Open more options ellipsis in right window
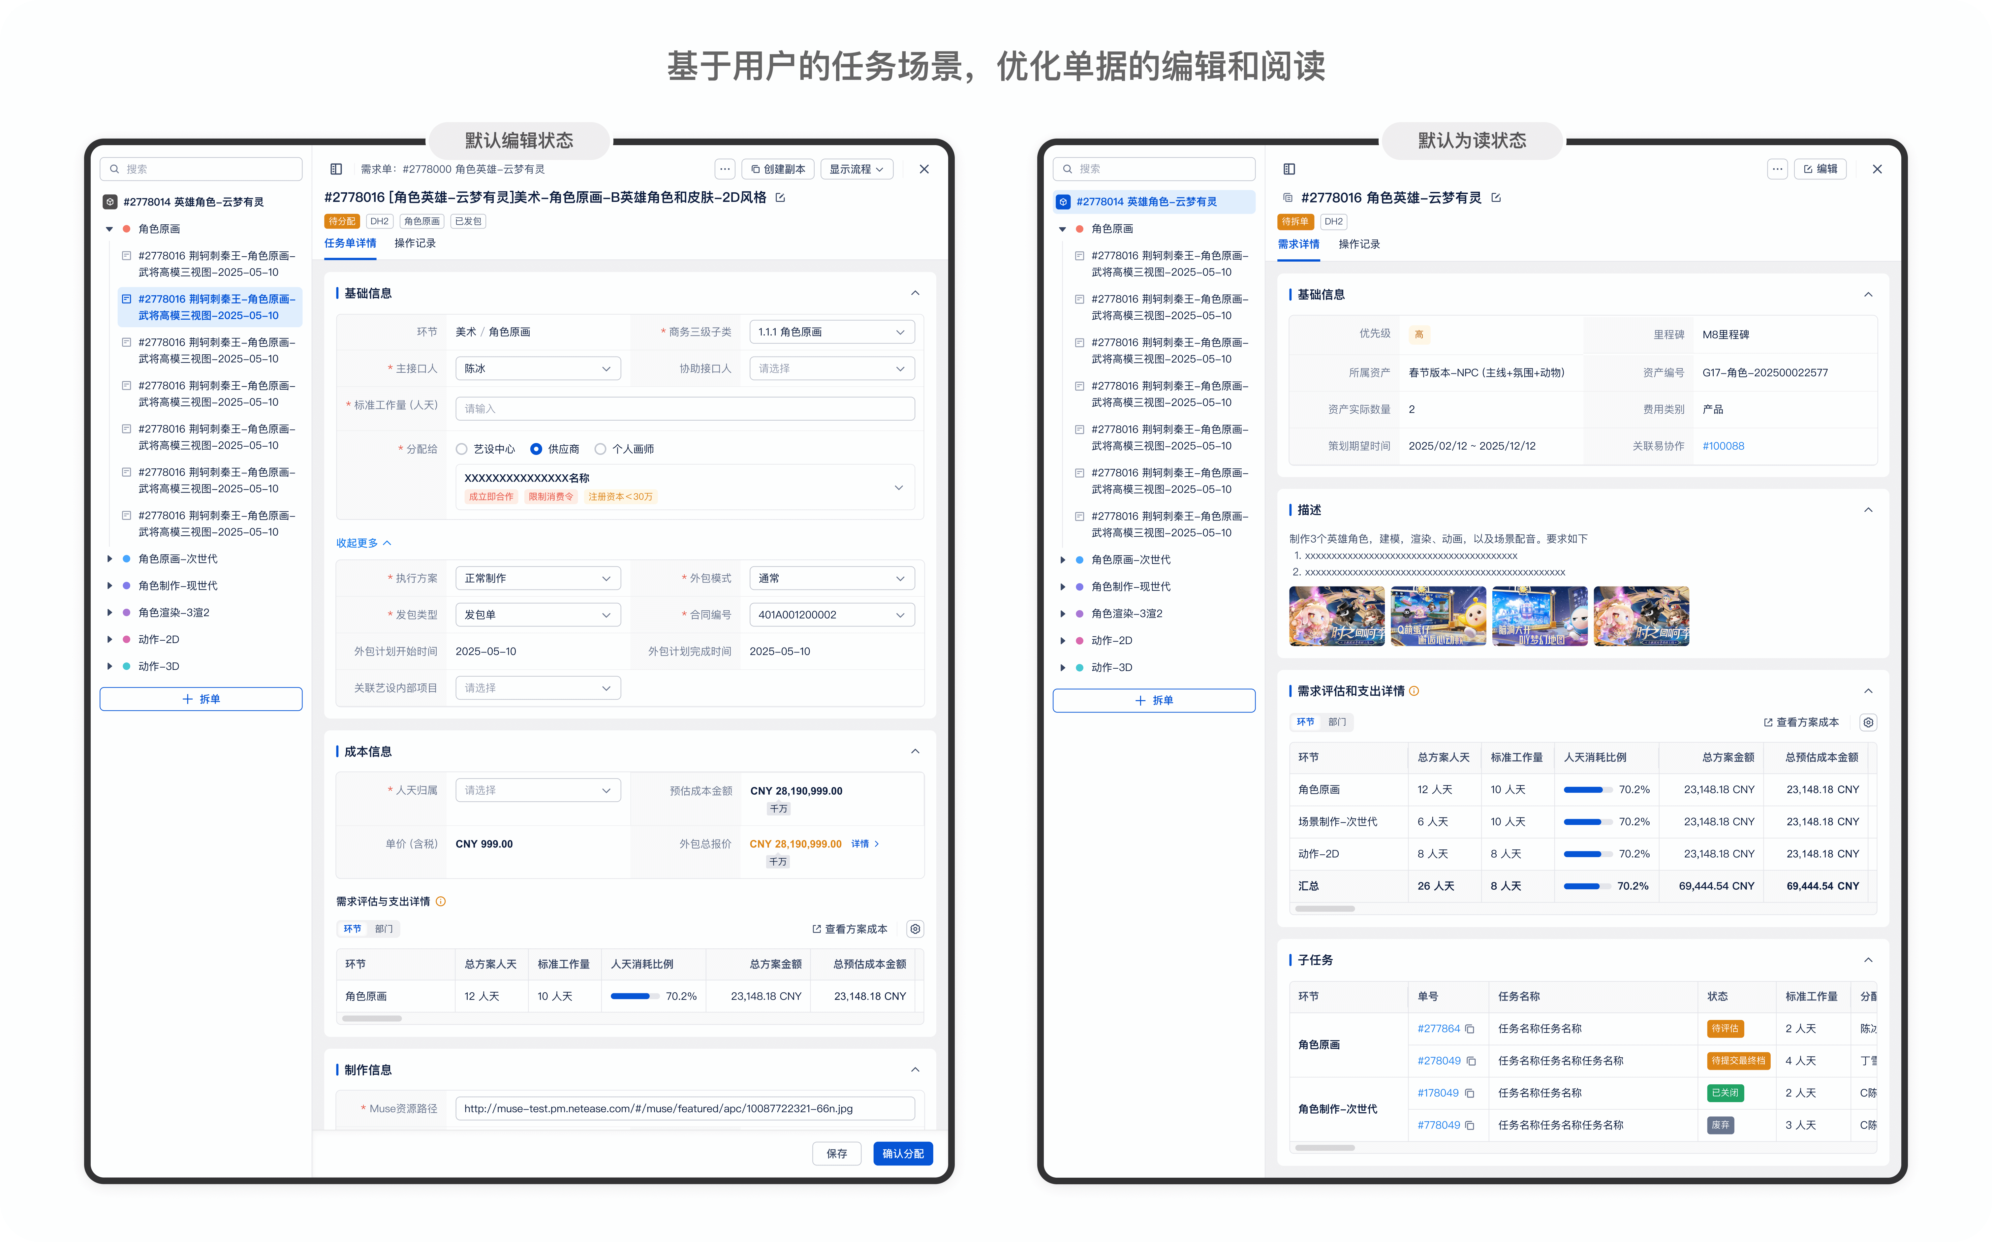Screen dimensions: 1992x1242 click(1777, 169)
